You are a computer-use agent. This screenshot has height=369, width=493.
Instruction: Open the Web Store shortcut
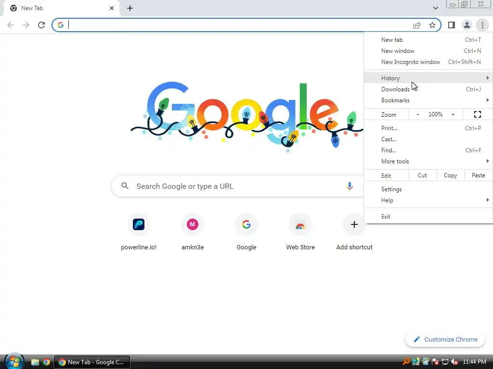pyautogui.click(x=300, y=232)
